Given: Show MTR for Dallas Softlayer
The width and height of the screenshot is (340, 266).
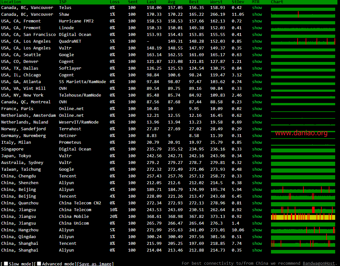Looking at the screenshot, I should 257,68.
